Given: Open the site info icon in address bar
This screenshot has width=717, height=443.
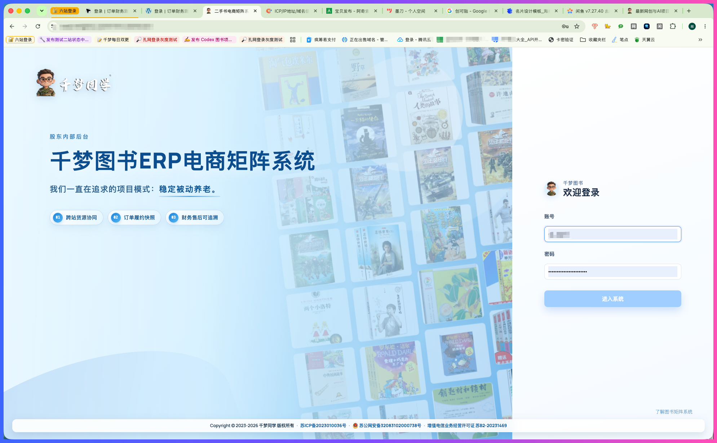Looking at the screenshot, I should pyautogui.click(x=53, y=26).
